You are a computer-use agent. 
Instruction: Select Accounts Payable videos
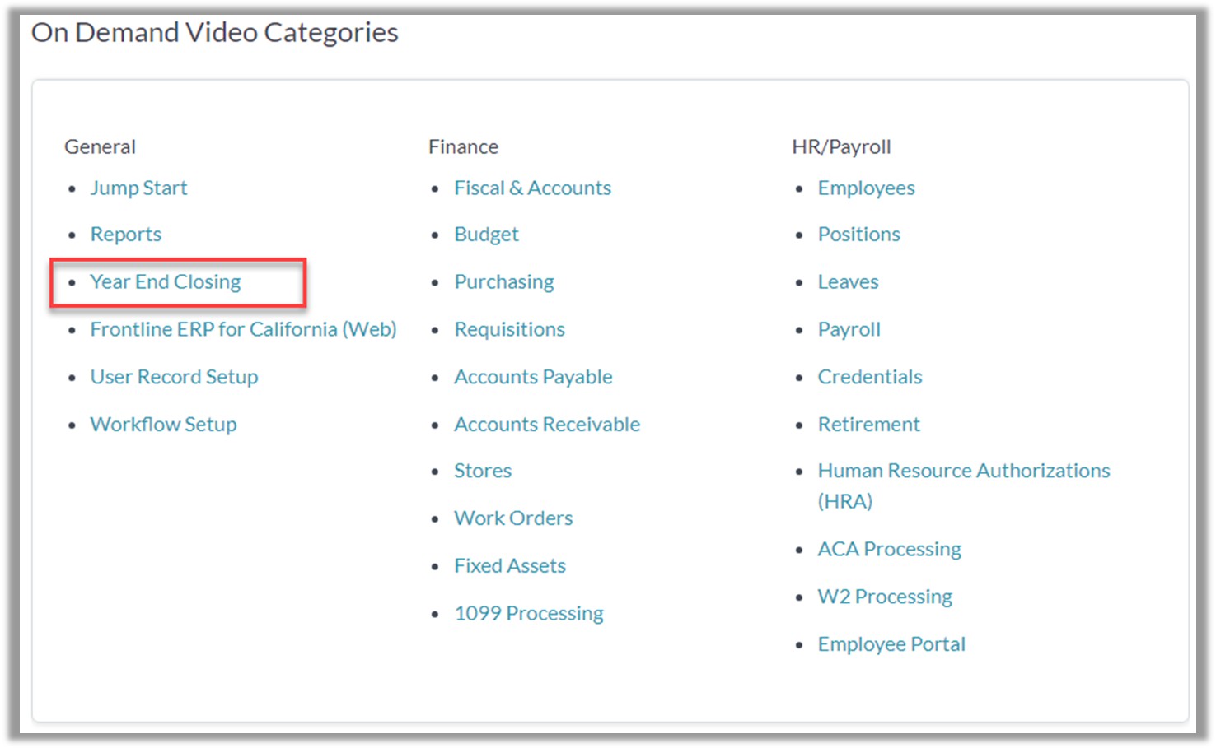[534, 377]
